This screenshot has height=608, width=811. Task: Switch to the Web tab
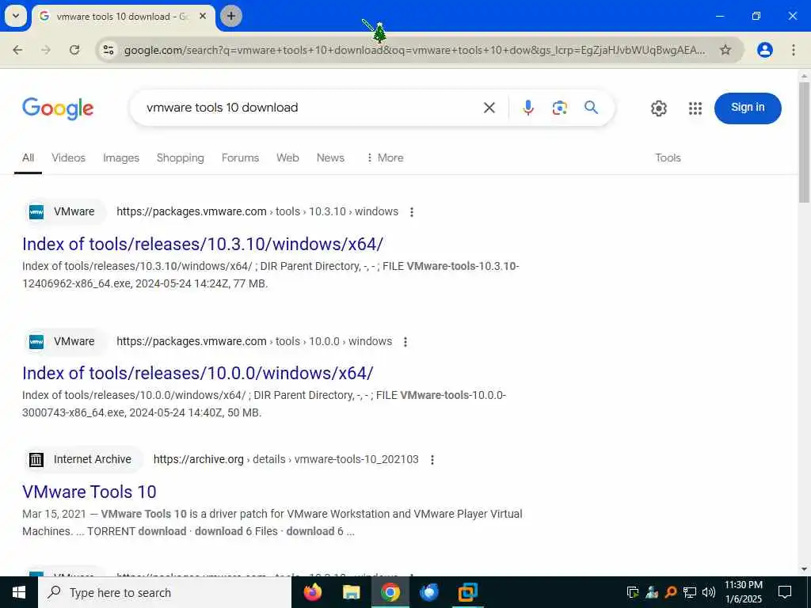coord(287,158)
